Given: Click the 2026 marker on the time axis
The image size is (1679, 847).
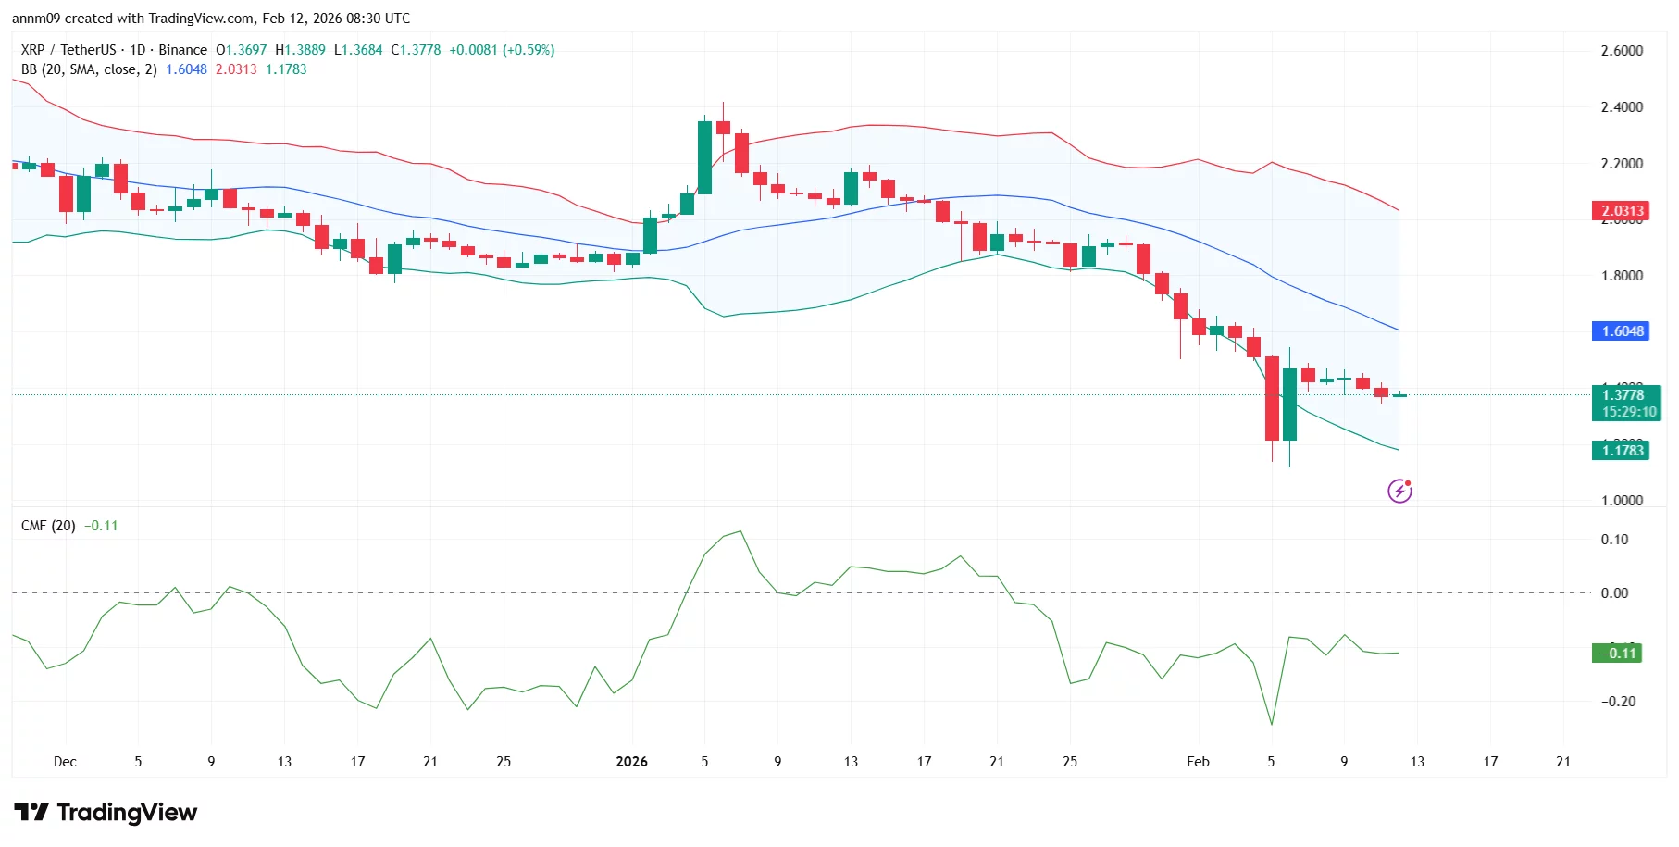Looking at the screenshot, I should click(x=632, y=762).
